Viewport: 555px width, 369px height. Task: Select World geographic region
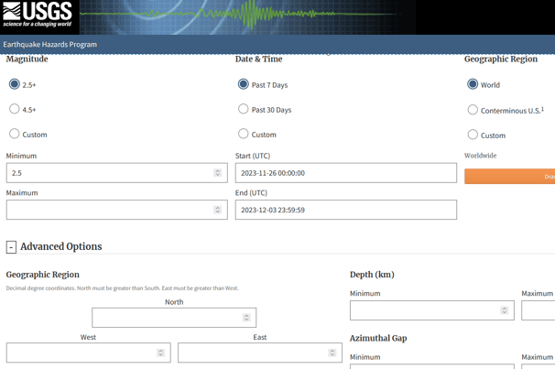[x=473, y=84]
